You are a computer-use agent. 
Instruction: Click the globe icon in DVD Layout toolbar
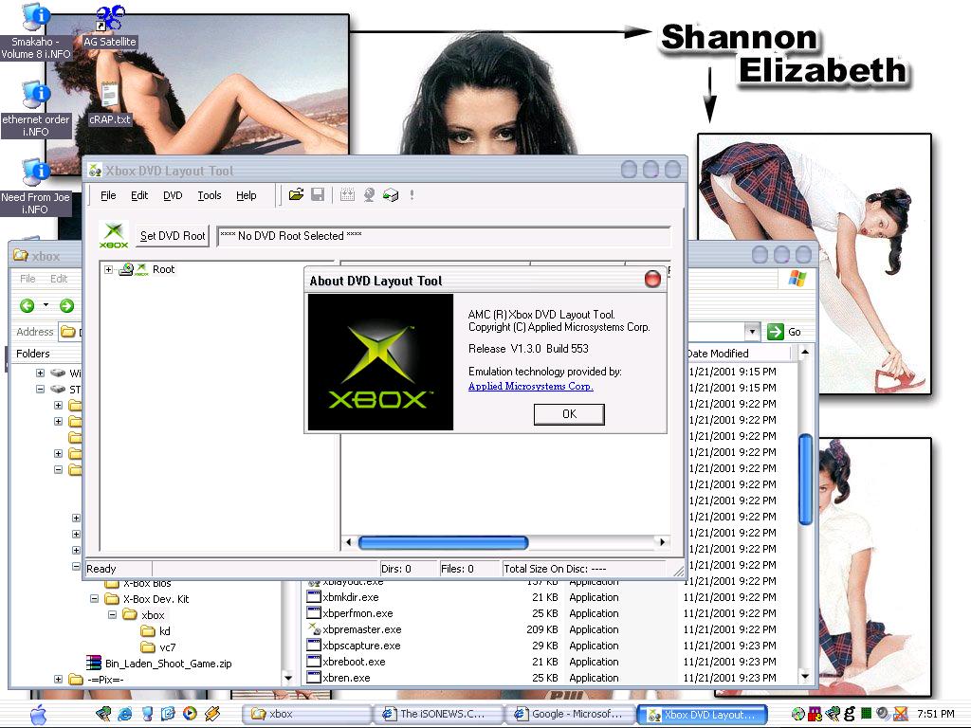tap(369, 195)
